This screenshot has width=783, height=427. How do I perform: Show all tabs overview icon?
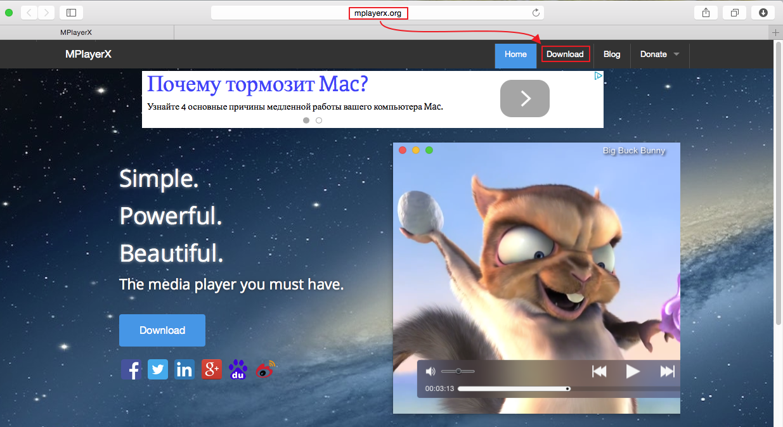coord(735,12)
